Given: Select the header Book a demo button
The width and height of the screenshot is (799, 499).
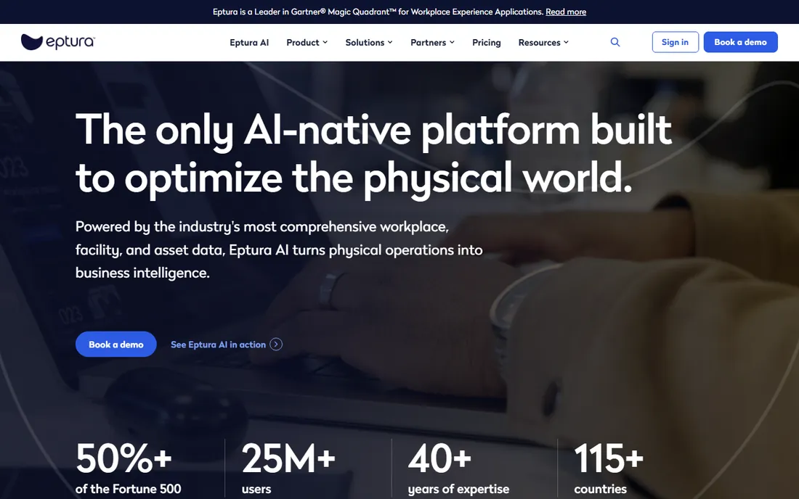Looking at the screenshot, I should (740, 42).
